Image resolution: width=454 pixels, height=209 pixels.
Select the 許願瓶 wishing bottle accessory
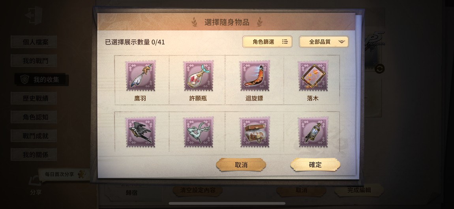198,76
